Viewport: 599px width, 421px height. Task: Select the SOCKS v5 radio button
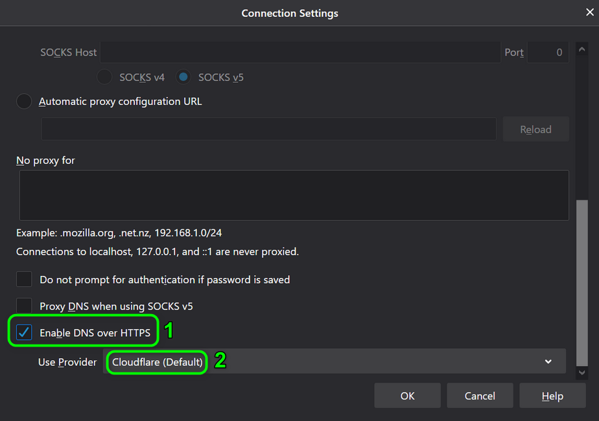click(183, 77)
